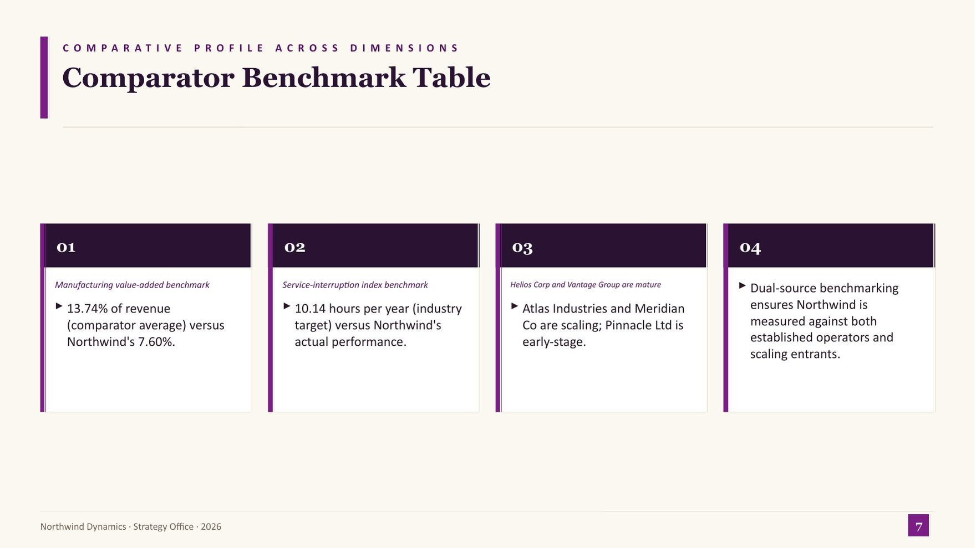Select the card header numbered 03
The height and width of the screenshot is (548, 976).
coord(602,246)
